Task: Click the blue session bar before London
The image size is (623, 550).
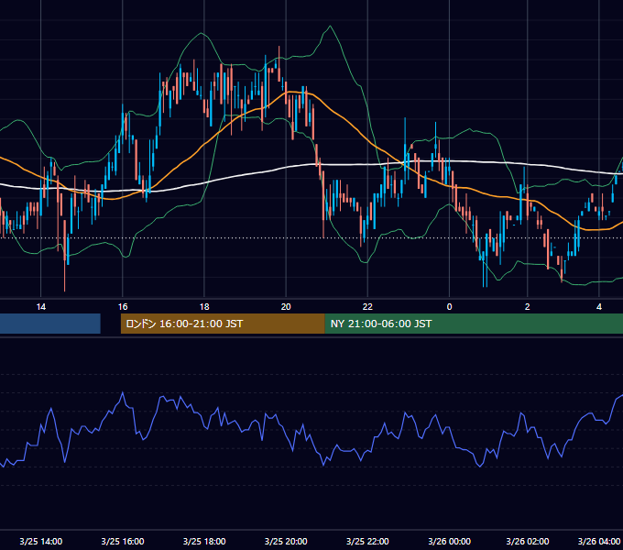Action: click(50, 324)
